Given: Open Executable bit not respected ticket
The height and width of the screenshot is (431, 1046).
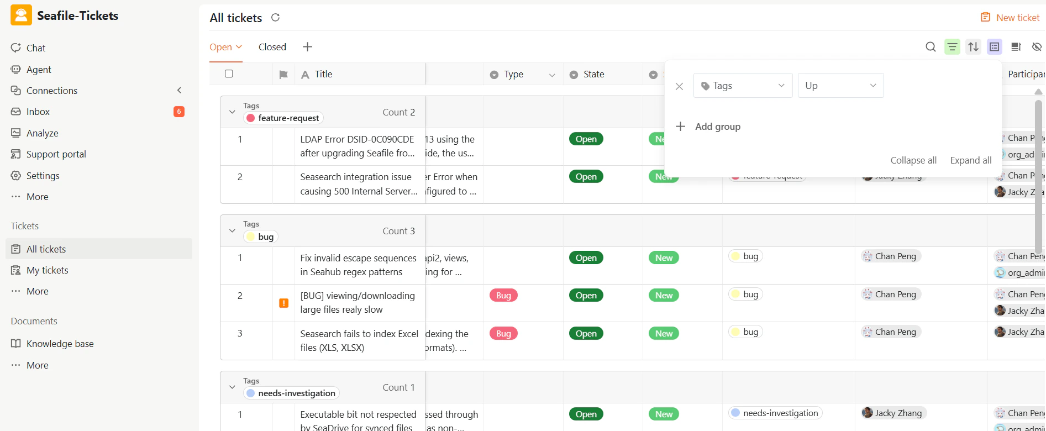Looking at the screenshot, I should click(x=358, y=421).
